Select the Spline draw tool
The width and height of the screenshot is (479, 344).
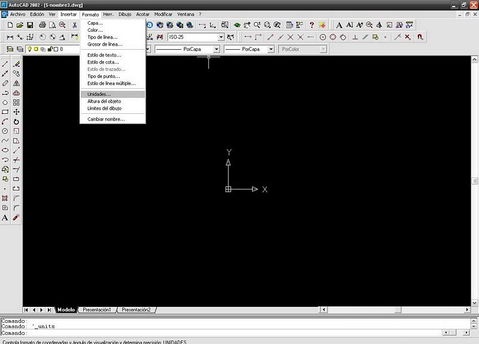[x=5, y=141]
